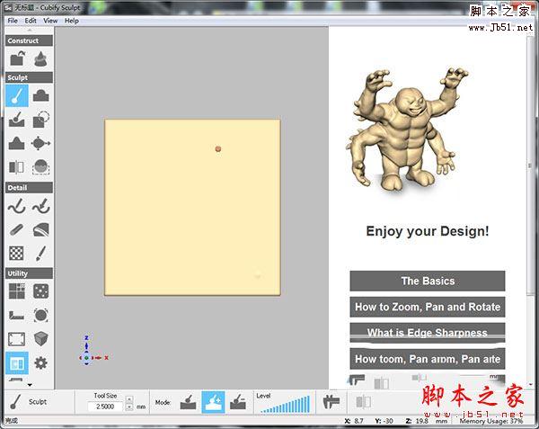Open The Basics tutorial

tap(428, 281)
